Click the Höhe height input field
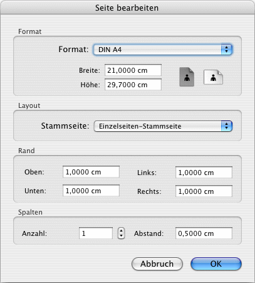 point(133,85)
